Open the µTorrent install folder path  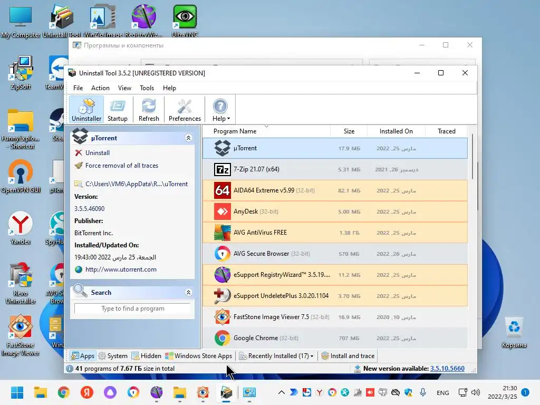tap(137, 184)
